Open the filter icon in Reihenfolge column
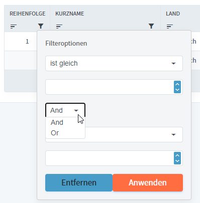 coord(41,26)
